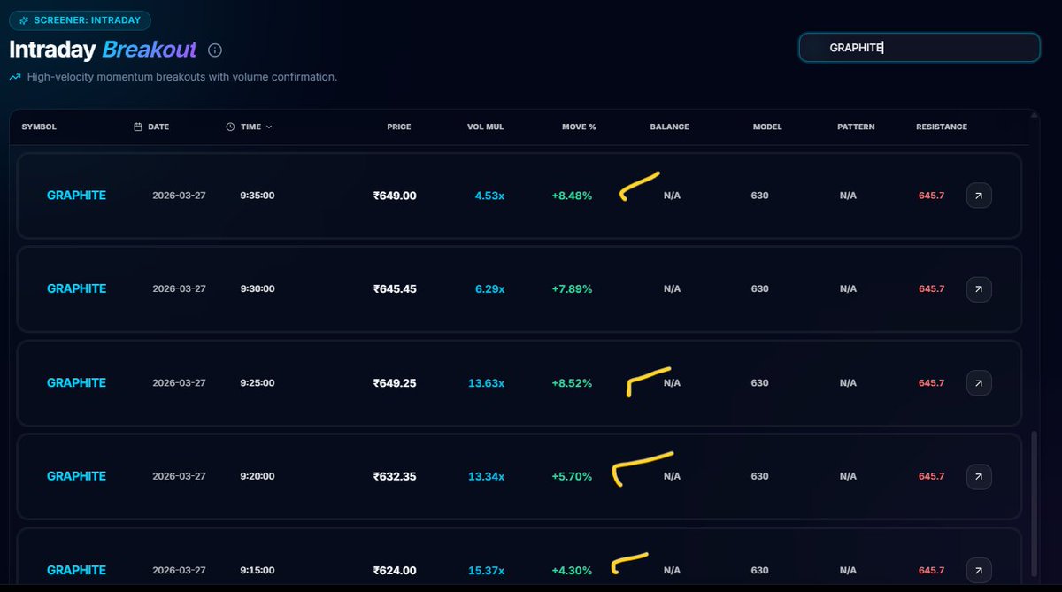Open the 9:30:00 GRAPHITE row arrow icon
This screenshot has width=1062, height=592.
(x=979, y=289)
